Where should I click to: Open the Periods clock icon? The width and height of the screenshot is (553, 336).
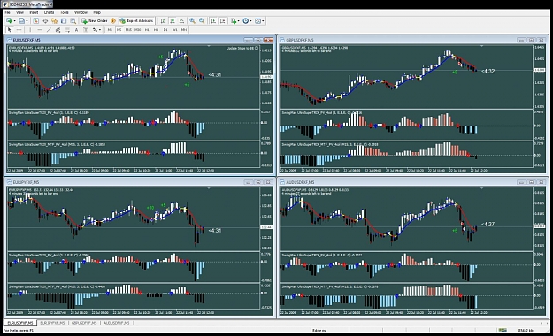pyautogui.click(x=245, y=21)
